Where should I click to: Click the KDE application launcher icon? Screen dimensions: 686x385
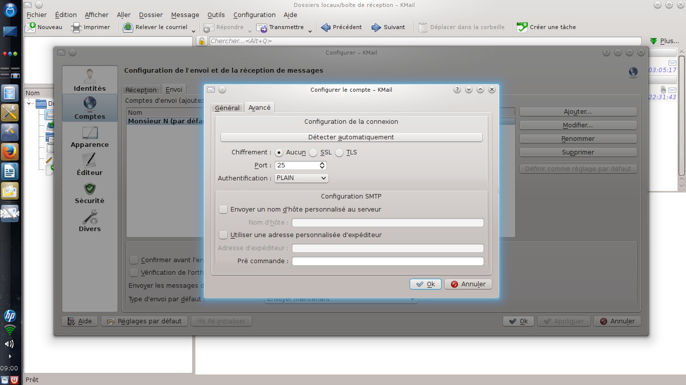(x=10, y=10)
